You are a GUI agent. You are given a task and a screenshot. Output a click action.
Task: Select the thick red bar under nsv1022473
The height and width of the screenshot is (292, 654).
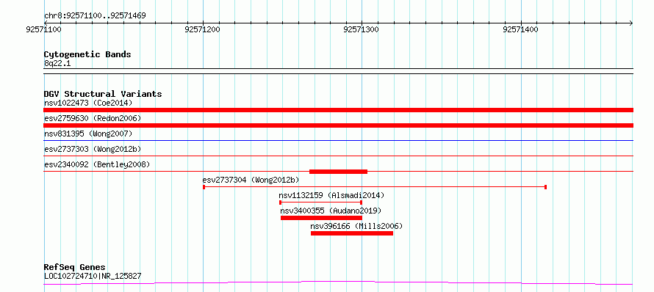[338, 110]
